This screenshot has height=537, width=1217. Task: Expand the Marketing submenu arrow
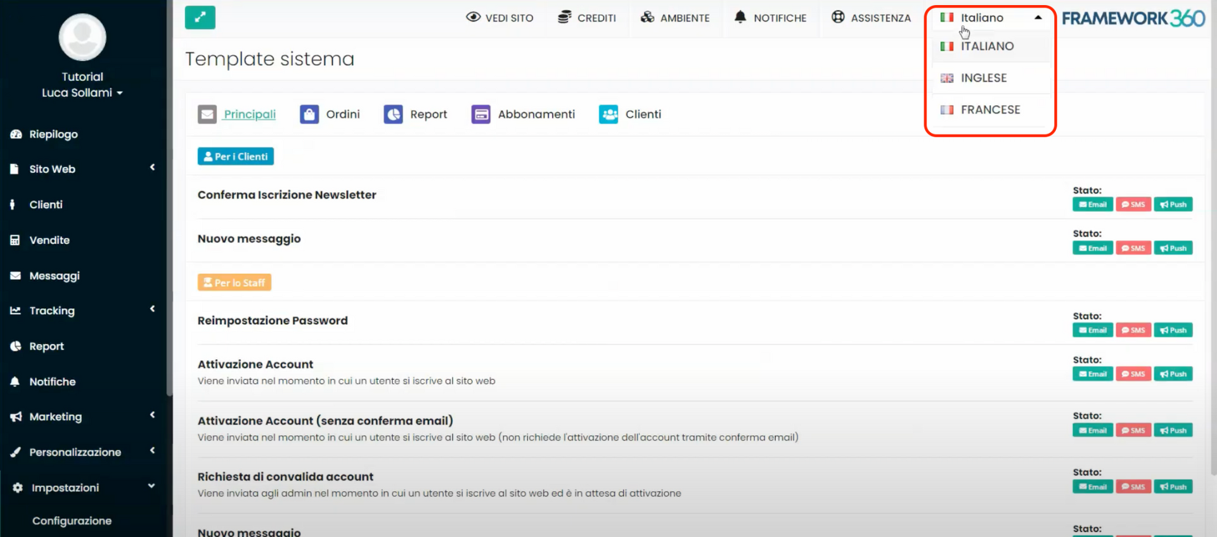(152, 415)
